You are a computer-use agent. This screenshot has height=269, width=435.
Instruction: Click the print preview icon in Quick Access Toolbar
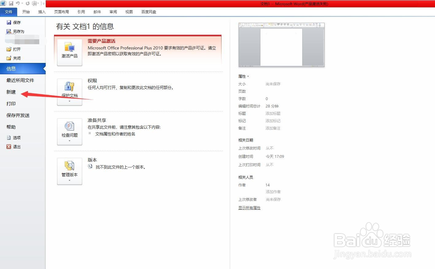tap(34, 3)
